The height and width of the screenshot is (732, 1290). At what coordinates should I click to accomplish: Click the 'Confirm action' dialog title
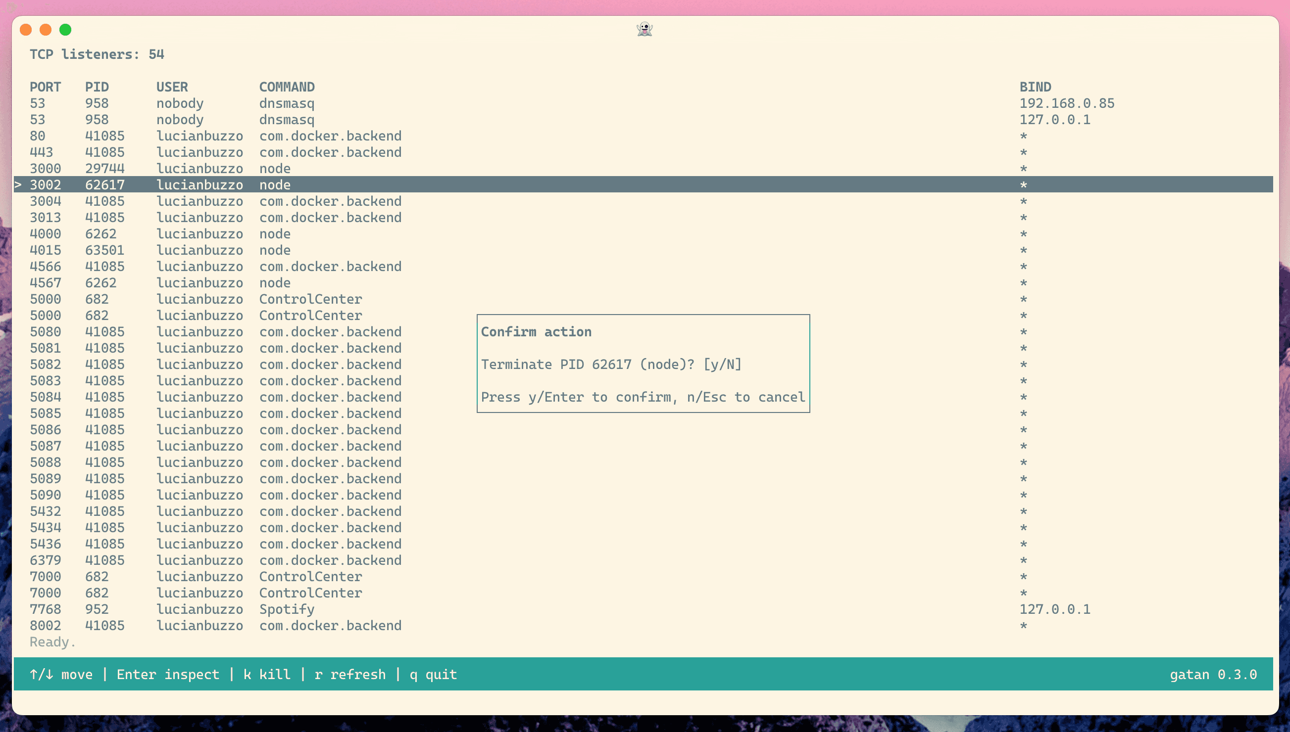[536, 332]
